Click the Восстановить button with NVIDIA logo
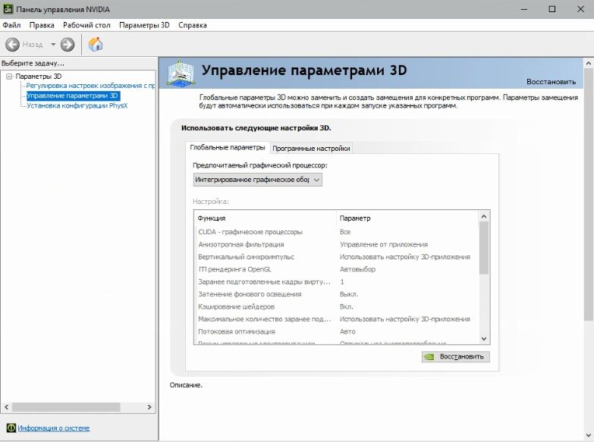Viewport: 594px width, 442px height. pos(456,356)
